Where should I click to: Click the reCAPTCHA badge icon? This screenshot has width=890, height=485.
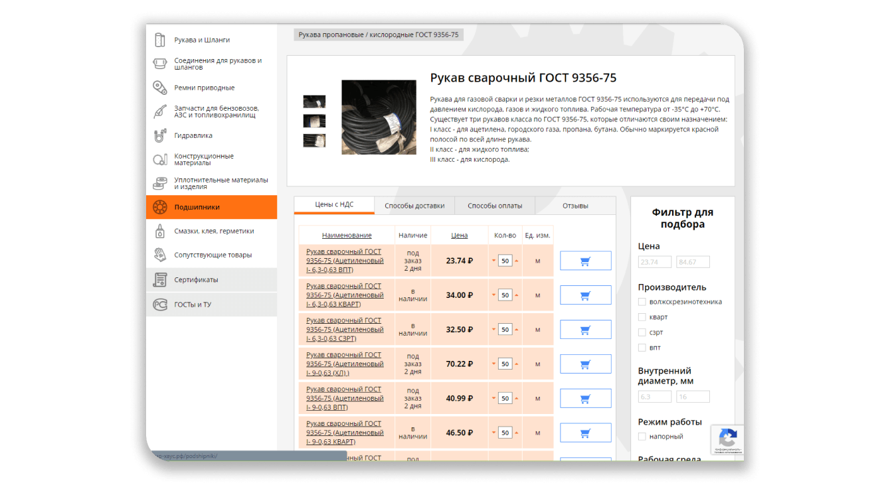click(x=728, y=438)
